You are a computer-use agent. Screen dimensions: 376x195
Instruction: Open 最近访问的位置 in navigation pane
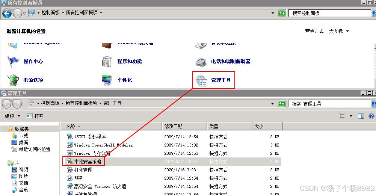click(x=35, y=149)
